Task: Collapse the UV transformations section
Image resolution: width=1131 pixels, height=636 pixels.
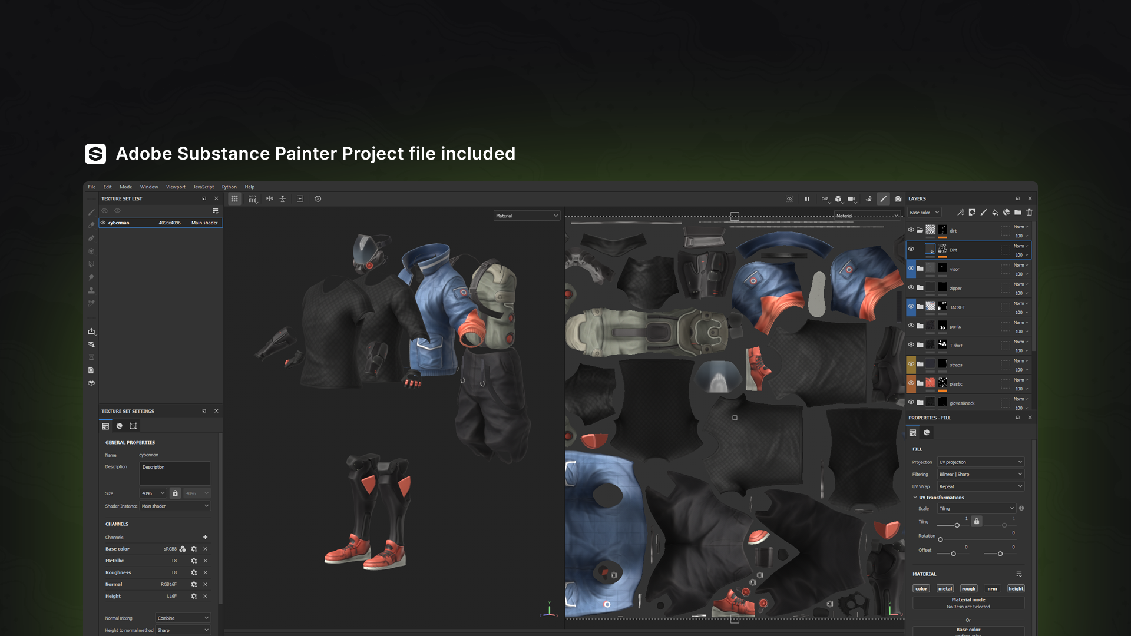Action: tap(915, 498)
